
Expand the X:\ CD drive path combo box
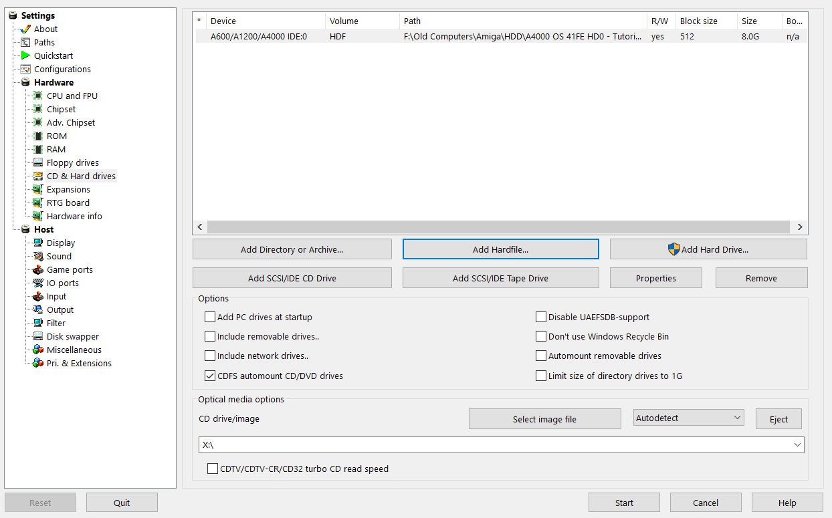tap(797, 444)
